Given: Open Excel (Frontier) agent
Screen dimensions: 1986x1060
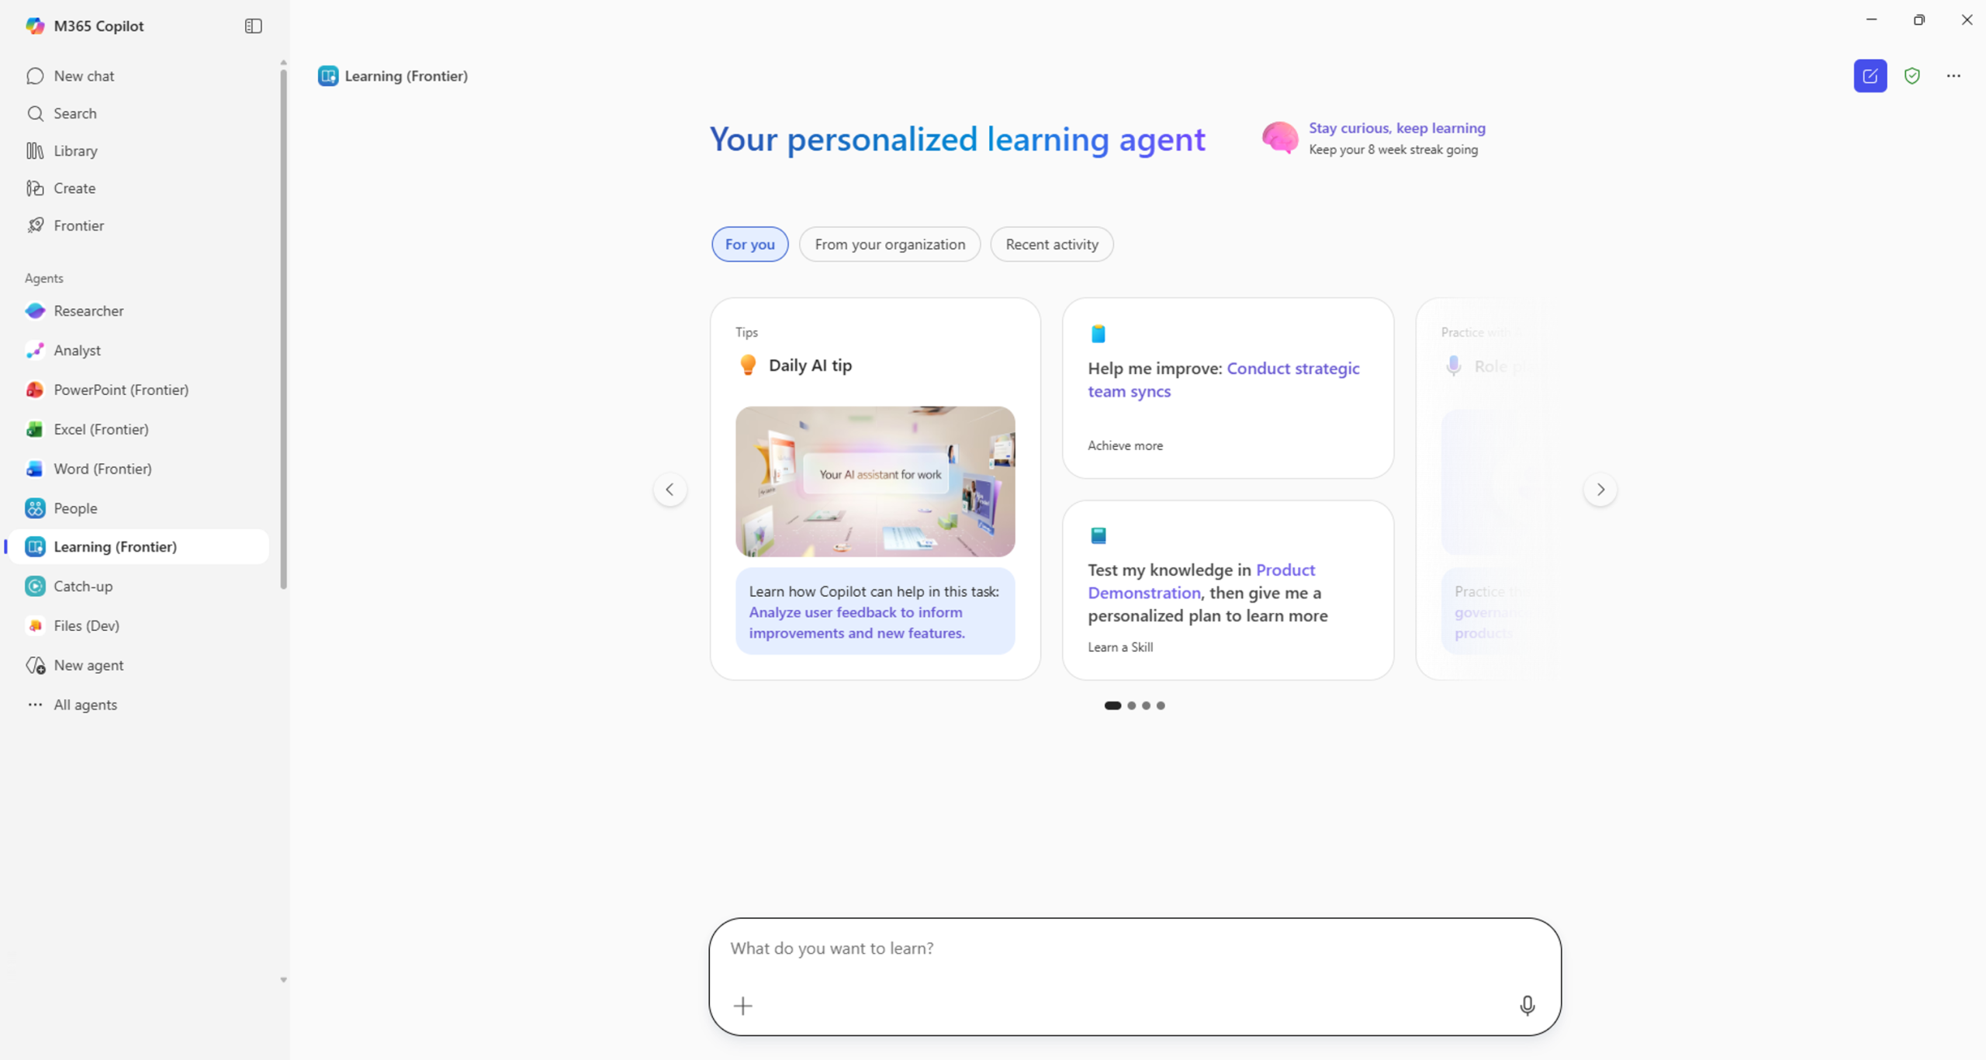Looking at the screenshot, I should (101, 429).
